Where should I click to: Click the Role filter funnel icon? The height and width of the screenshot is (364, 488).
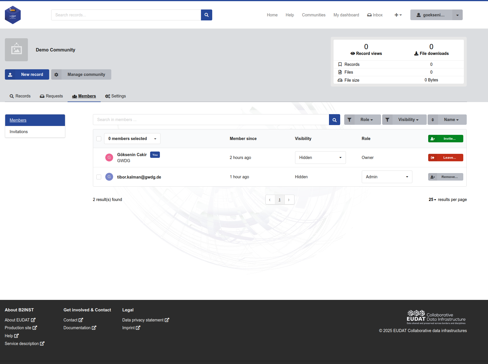tap(349, 120)
